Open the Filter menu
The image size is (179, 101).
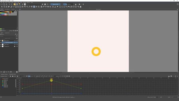pyautogui.click(x=18, y=2)
